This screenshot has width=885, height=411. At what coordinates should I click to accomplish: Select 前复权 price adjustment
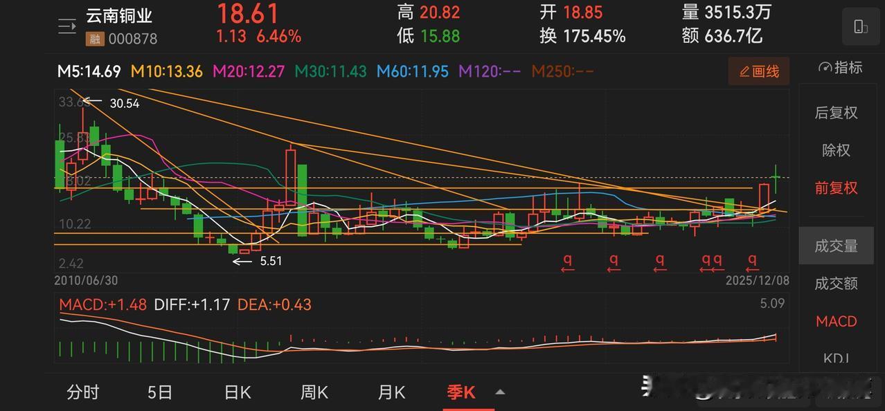coord(836,188)
